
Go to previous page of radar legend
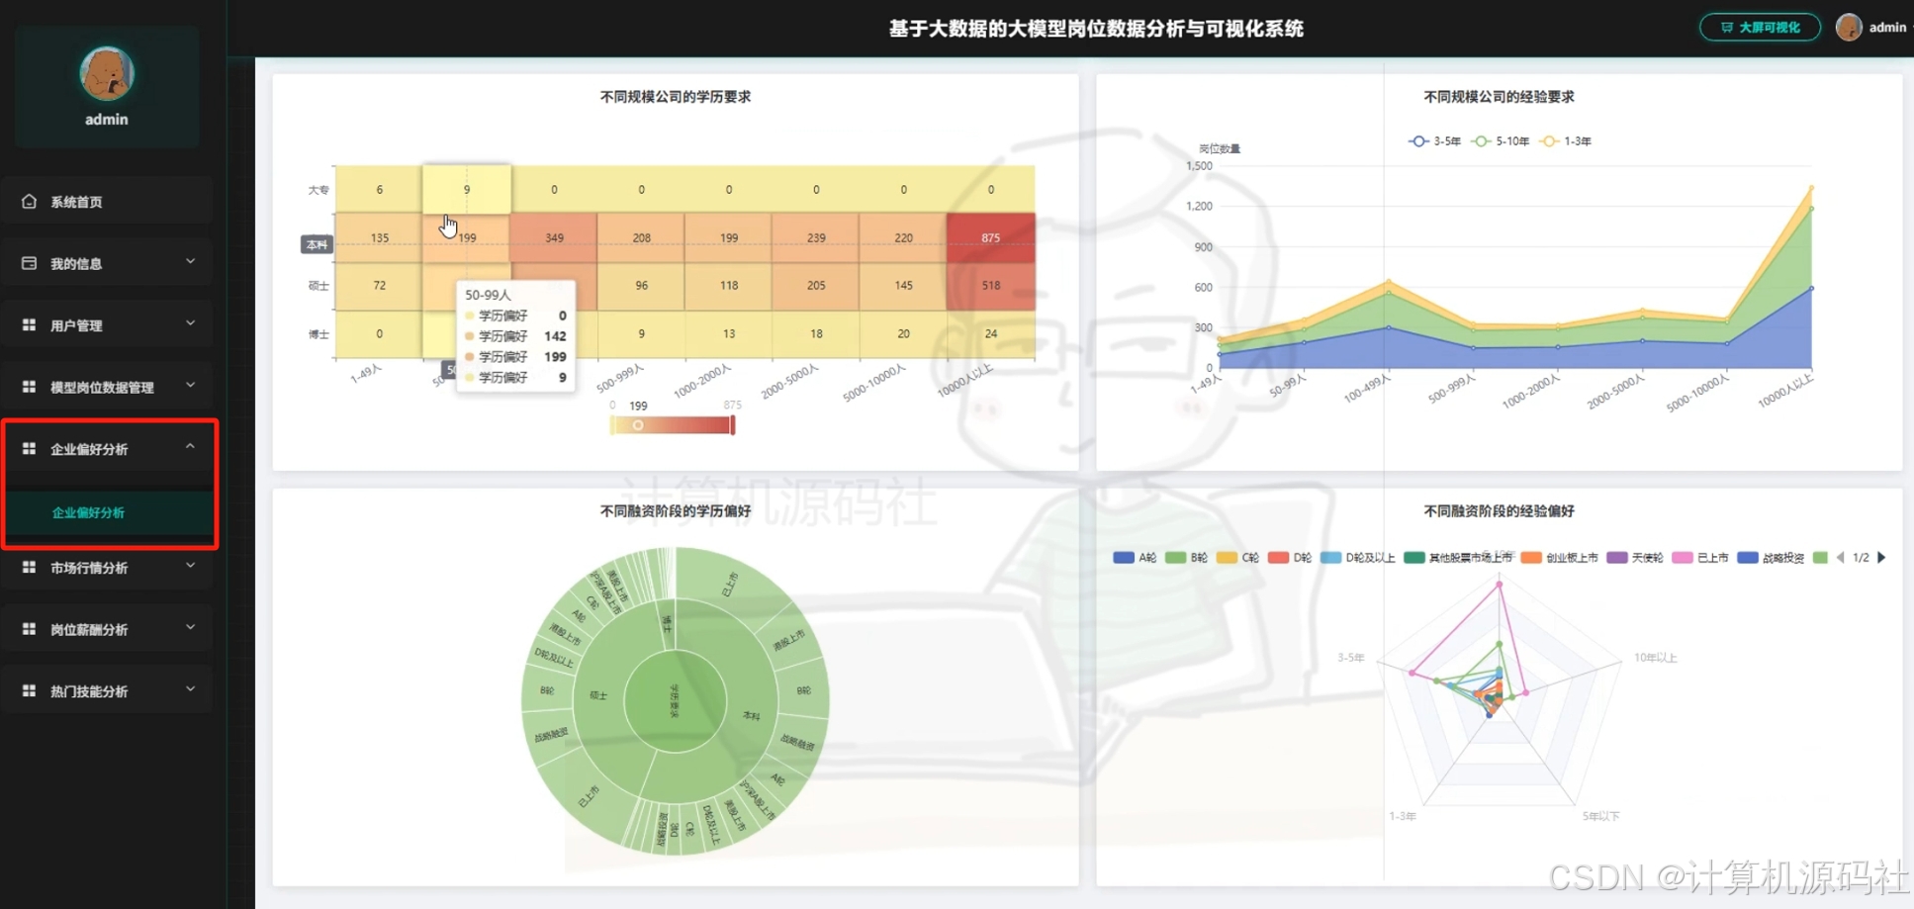click(1840, 558)
